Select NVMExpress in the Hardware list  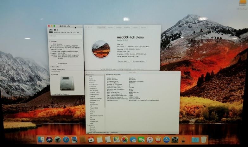click(94, 104)
